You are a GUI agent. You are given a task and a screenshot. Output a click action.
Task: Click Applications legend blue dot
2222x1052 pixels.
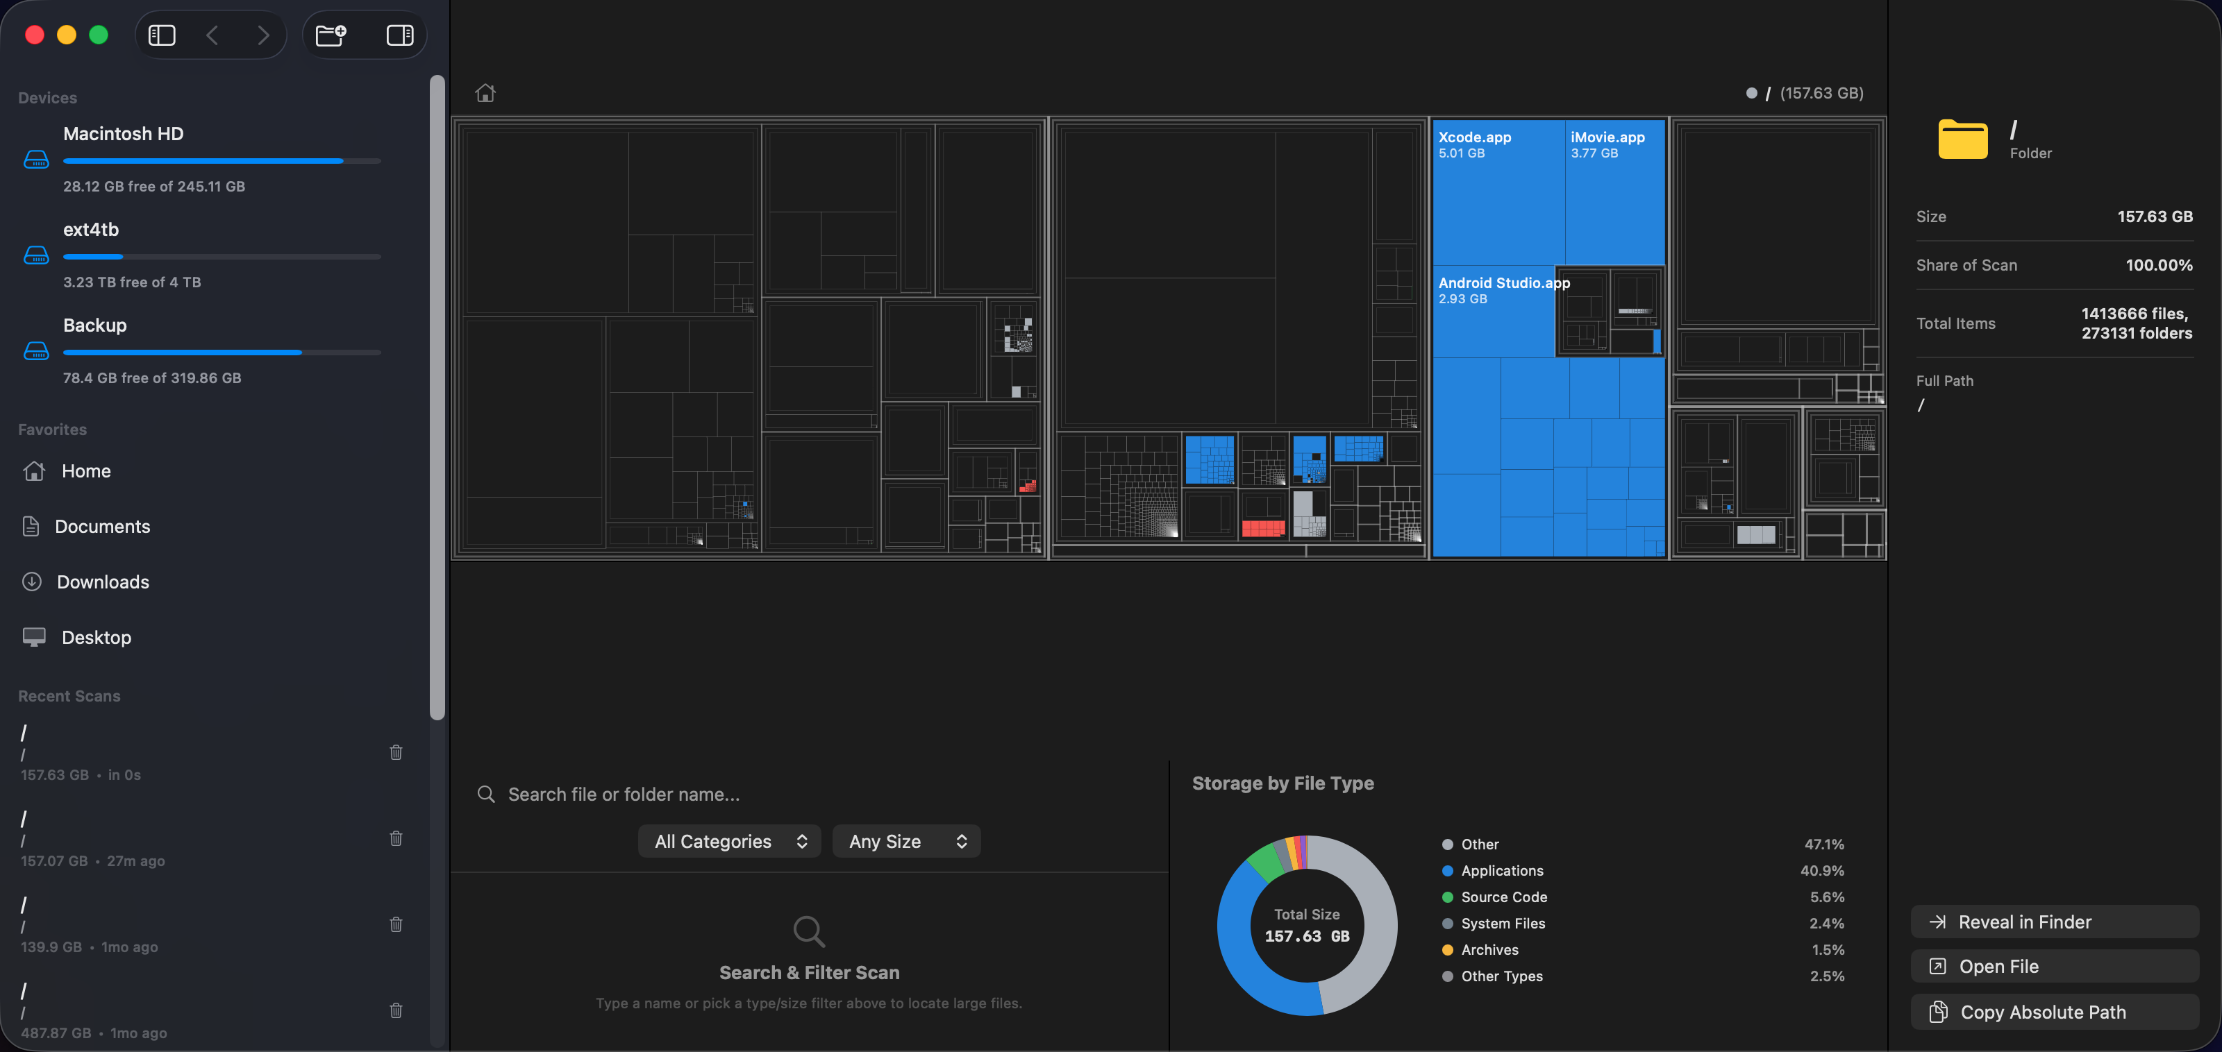point(1447,871)
